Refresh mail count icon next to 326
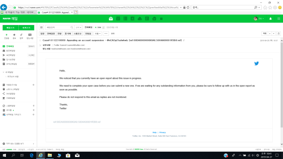 pyautogui.click(x=103, y=28)
